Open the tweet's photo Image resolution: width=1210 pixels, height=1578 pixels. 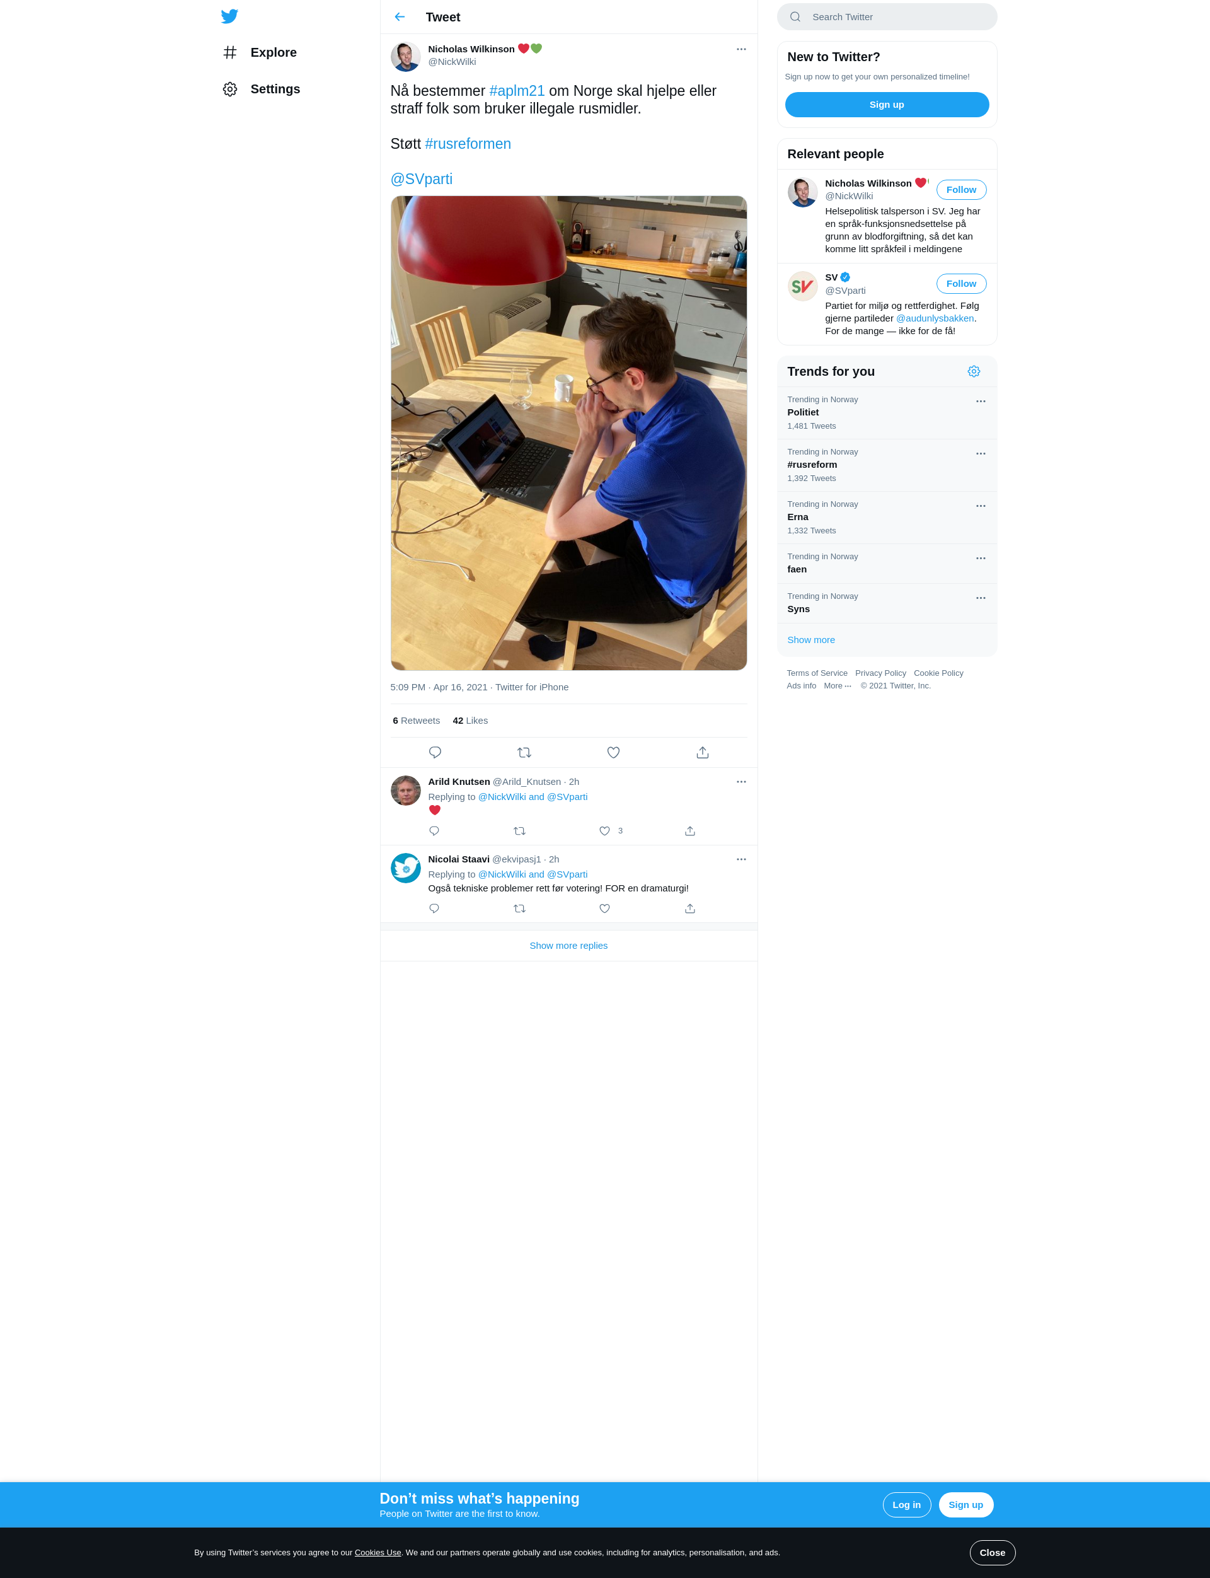click(x=568, y=433)
